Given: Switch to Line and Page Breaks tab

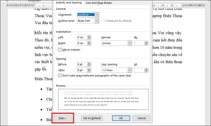Looking at the screenshot, I should (99, 3).
